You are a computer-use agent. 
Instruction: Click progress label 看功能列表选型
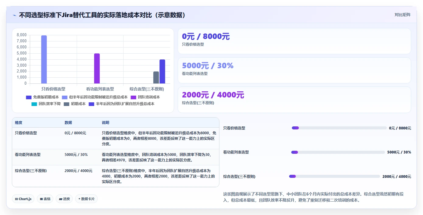[x=236, y=152]
